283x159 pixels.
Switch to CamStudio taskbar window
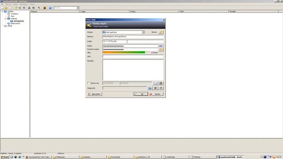[x=175, y=157]
